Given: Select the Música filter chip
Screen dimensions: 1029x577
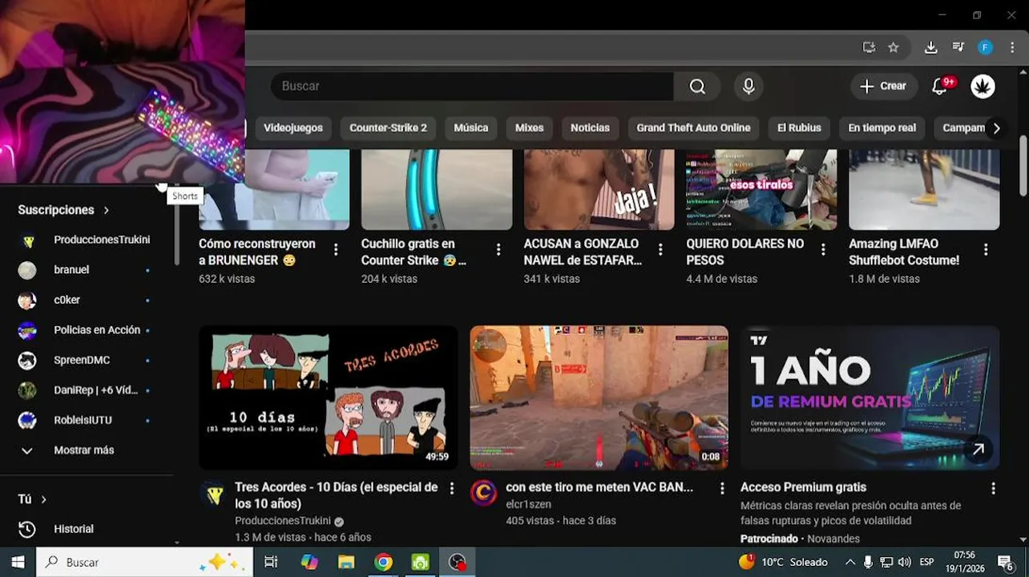Looking at the screenshot, I should 471,127.
